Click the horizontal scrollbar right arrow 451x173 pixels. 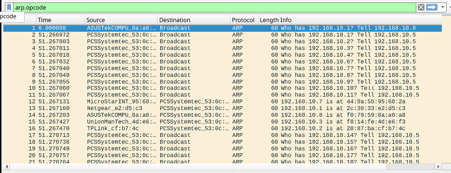pyautogui.click(x=438, y=167)
